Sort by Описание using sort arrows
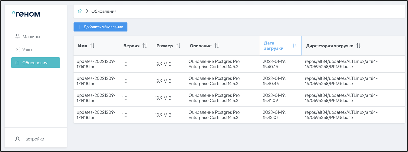The image size is (408, 152). coord(217,46)
